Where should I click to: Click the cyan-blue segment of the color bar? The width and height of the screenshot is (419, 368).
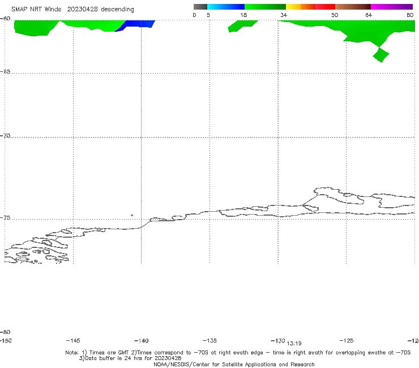(226, 7)
